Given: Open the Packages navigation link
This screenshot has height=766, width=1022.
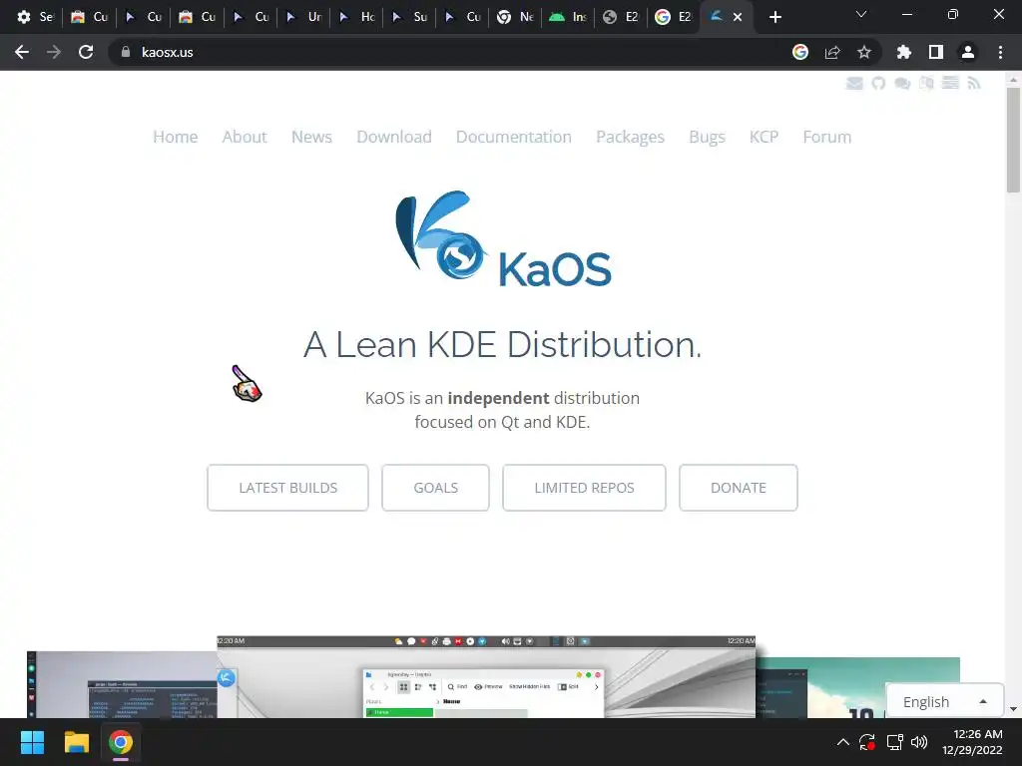Looking at the screenshot, I should (x=631, y=137).
